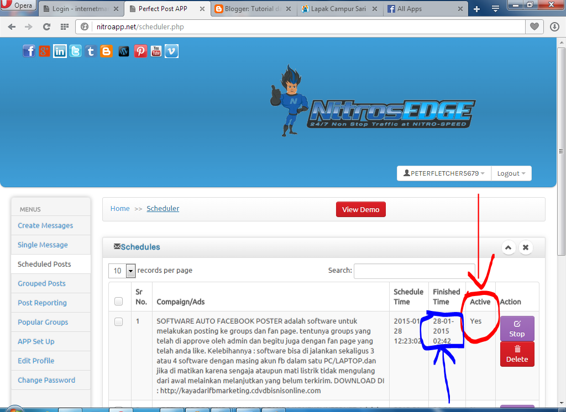This screenshot has width=566, height=412.
Task: Close the Schedules panel with the X icon
Action: tap(526, 247)
